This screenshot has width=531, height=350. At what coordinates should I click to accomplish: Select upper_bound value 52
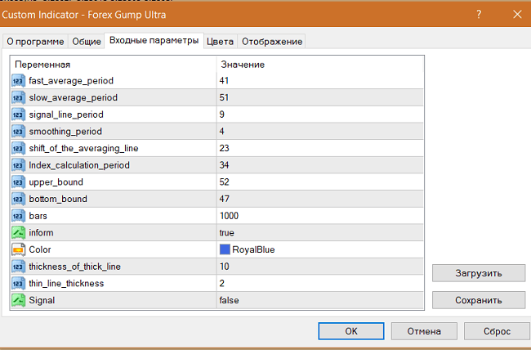click(x=224, y=182)
